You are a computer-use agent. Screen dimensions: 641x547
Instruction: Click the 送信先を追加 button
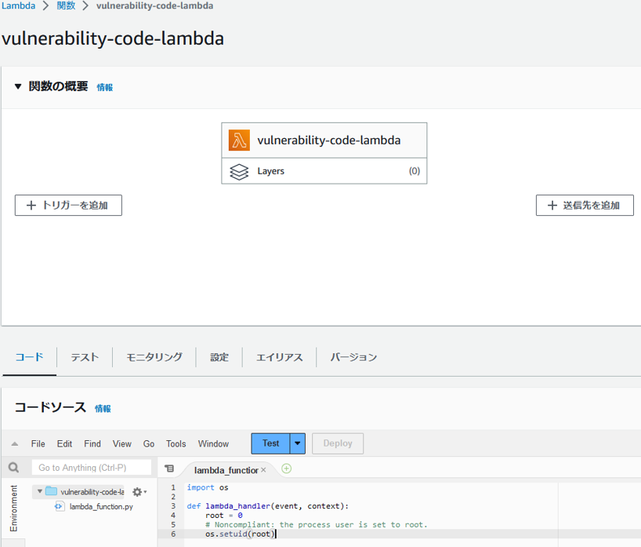pos(585,205)
